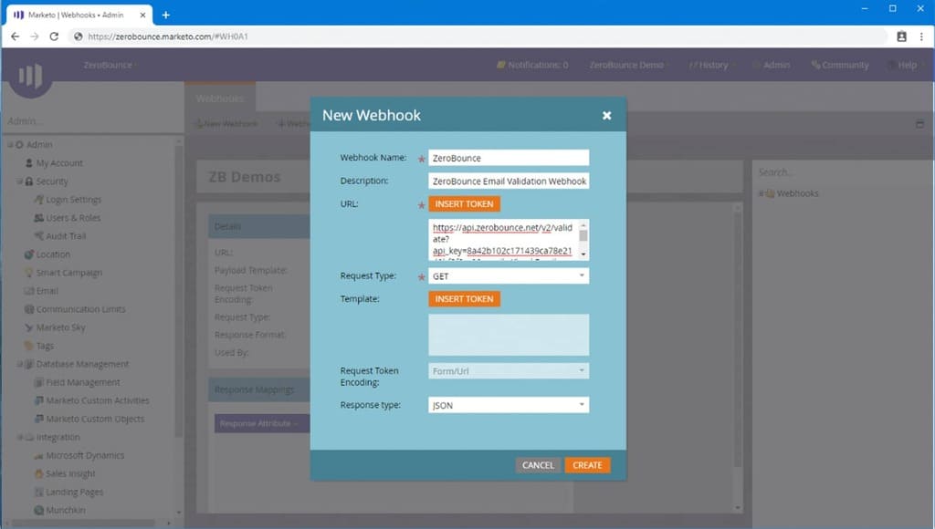Click the Webhook Name input field
Screen dimensions: 935x529
(x=509, y=158)
